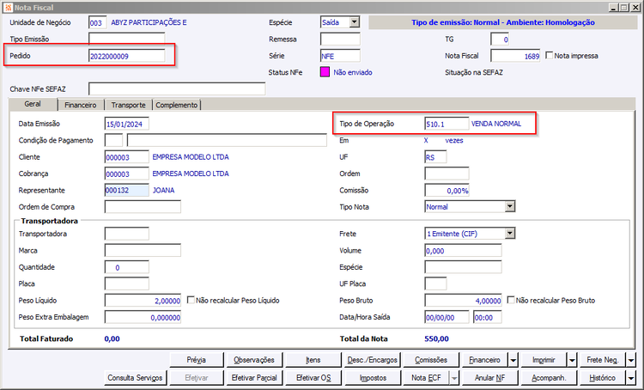Switch to the Financeiro tab
This screenshot has height=390, width=644.
pos(81,105)
